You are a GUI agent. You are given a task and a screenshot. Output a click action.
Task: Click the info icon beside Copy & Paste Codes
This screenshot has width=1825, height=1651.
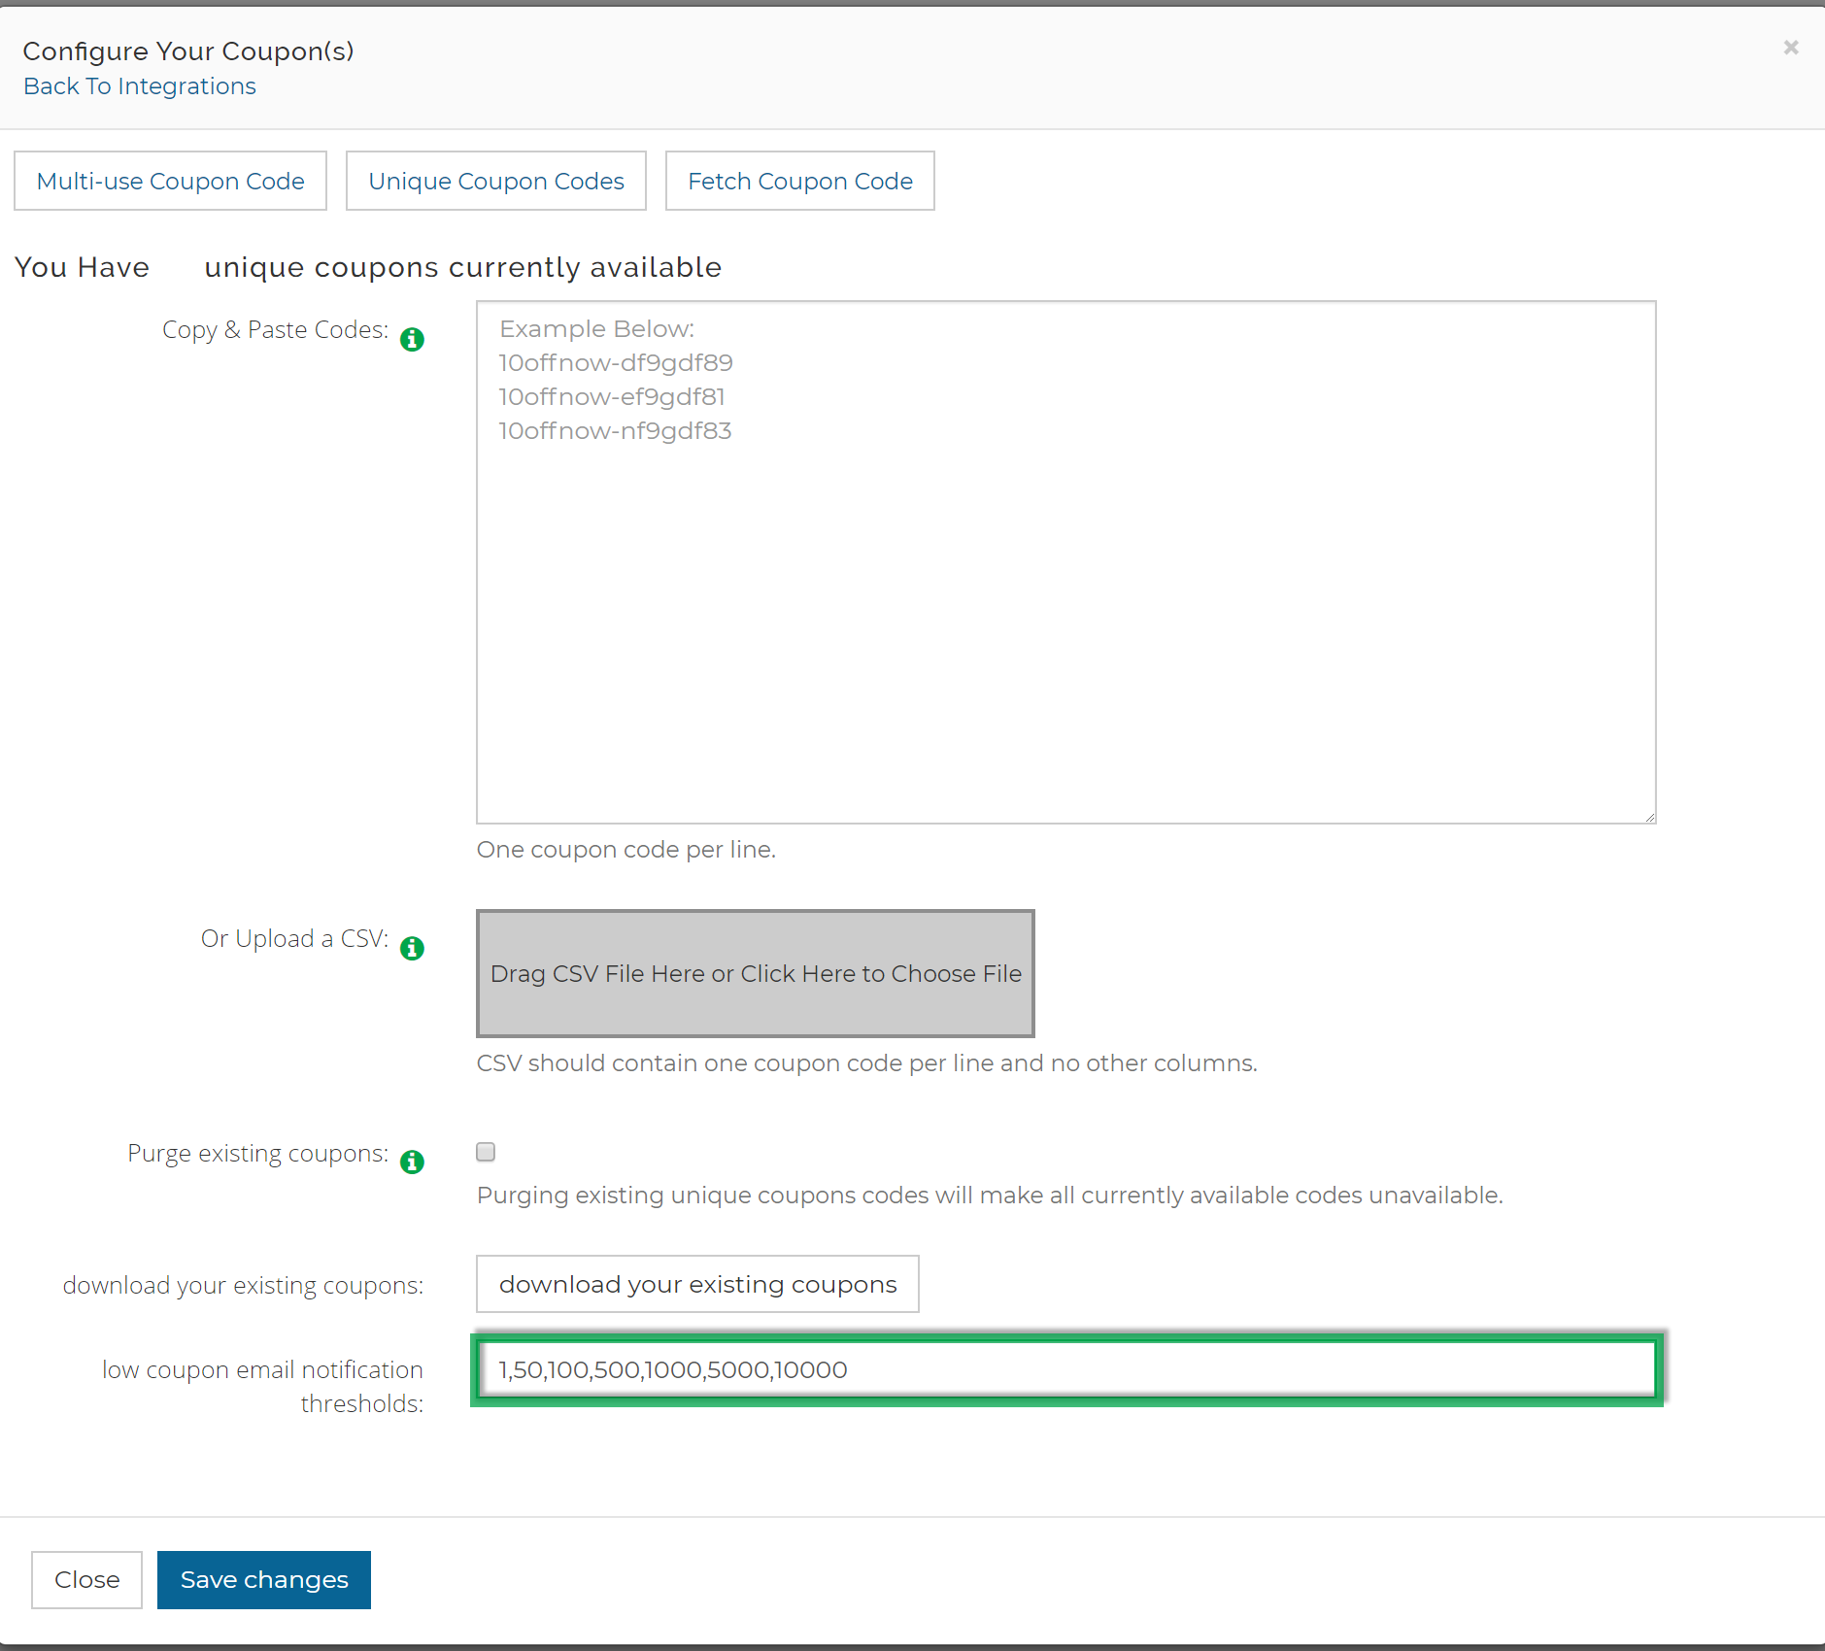(x=412, y=339)
